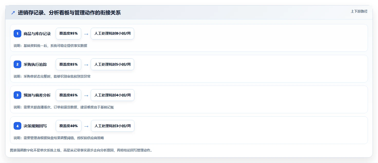Select step number 3 badge
This screenshot has height=163, width=378.
[x=17, y=95]
